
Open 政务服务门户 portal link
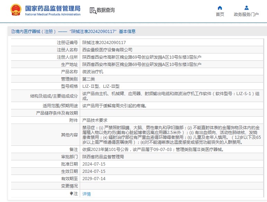pyautogui.click(x=246, y=15)
